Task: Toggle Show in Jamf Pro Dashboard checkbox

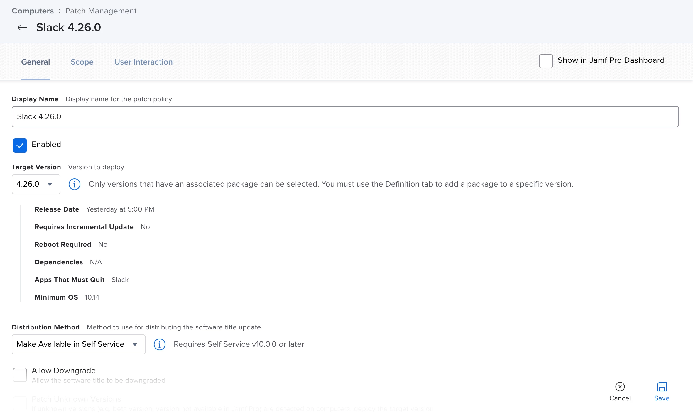Action: pyautogui.click(x=546, y=61)
